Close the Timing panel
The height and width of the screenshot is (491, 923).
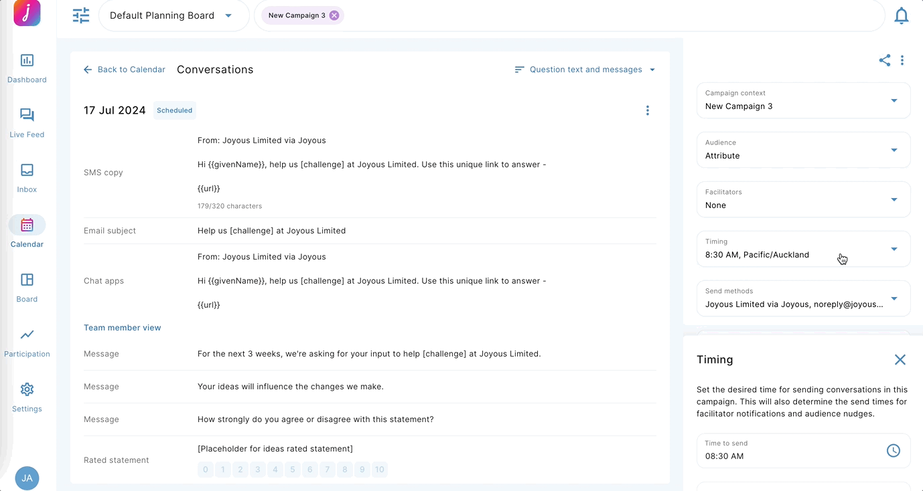[900, 360]
